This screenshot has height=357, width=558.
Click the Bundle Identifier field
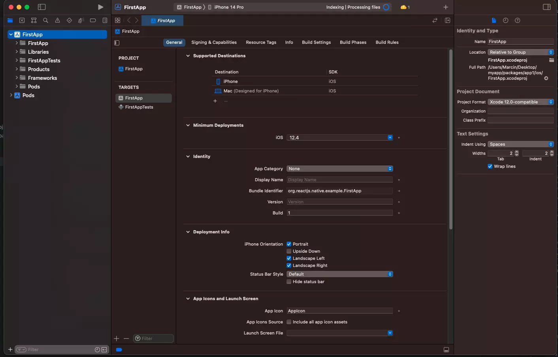pos(340,191)
